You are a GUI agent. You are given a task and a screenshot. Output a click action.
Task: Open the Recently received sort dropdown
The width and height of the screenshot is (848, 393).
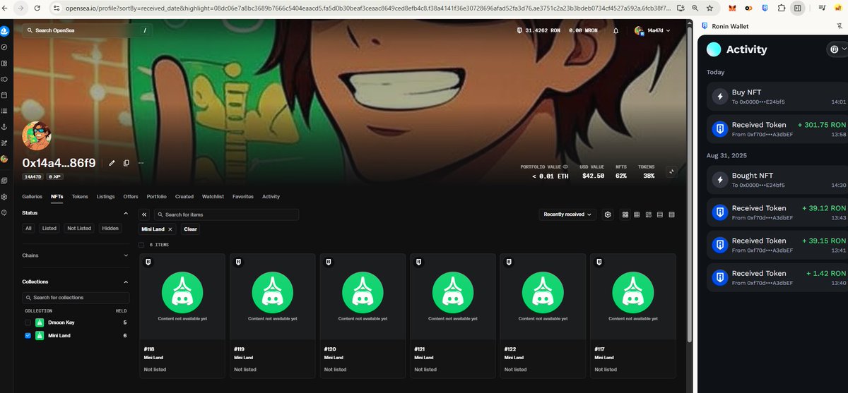(x=567, y=214)
